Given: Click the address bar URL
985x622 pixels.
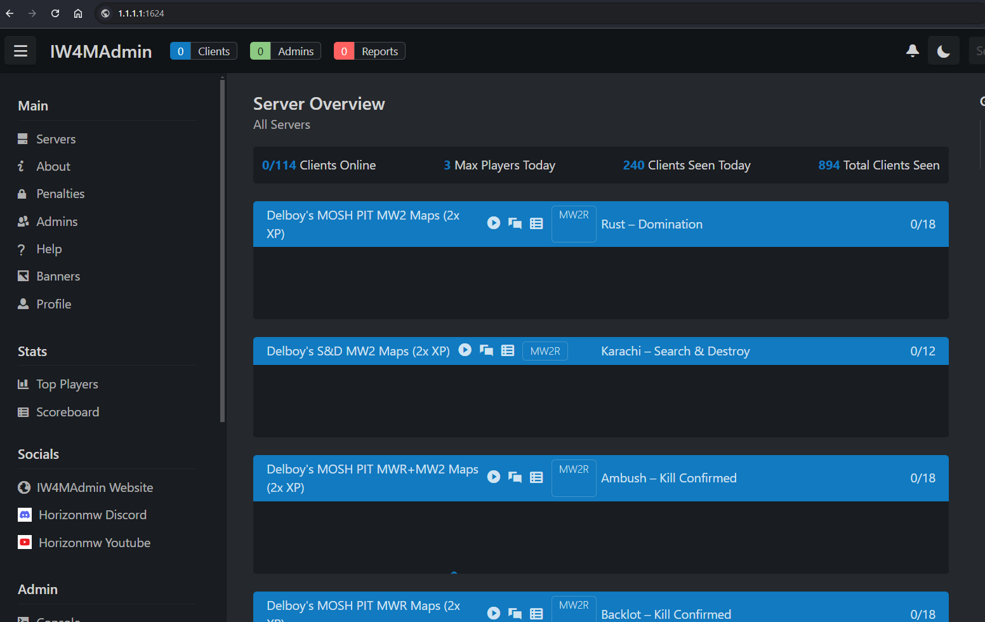Looking at the screenshot, I should pyautogui.click(x=141, y=13).
